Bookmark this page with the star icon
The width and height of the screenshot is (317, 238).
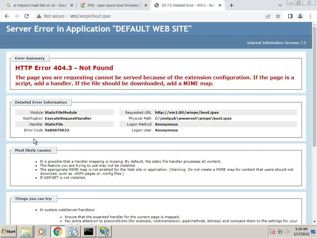[278, 16]
